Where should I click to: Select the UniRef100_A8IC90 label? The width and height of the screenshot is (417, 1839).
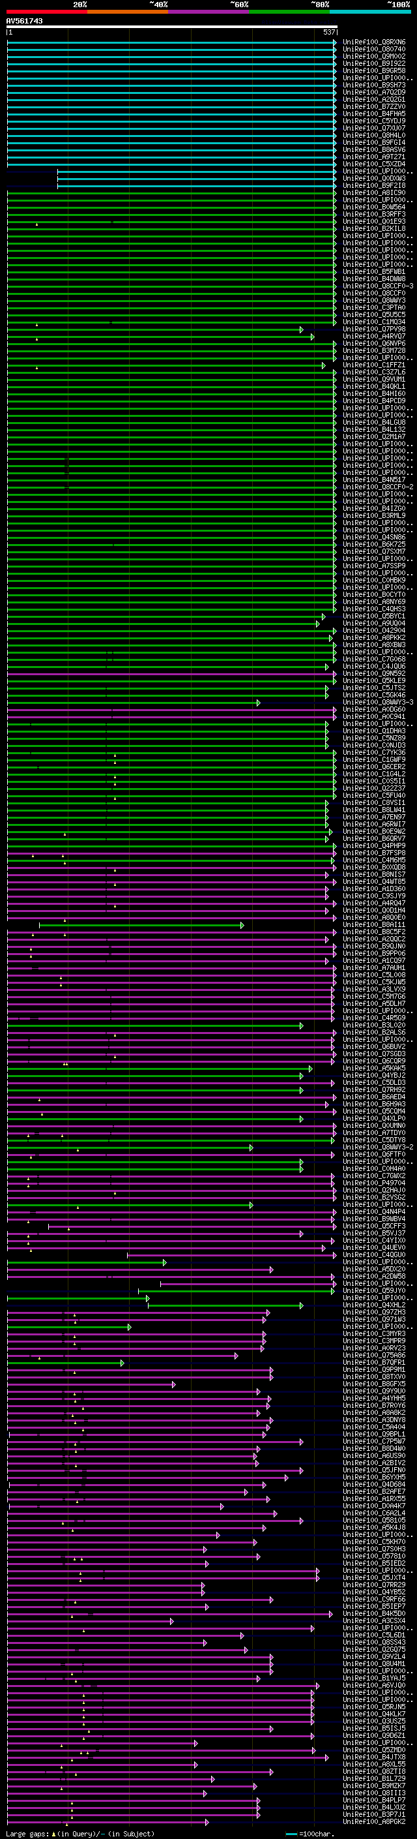click(x=374, y=192)
